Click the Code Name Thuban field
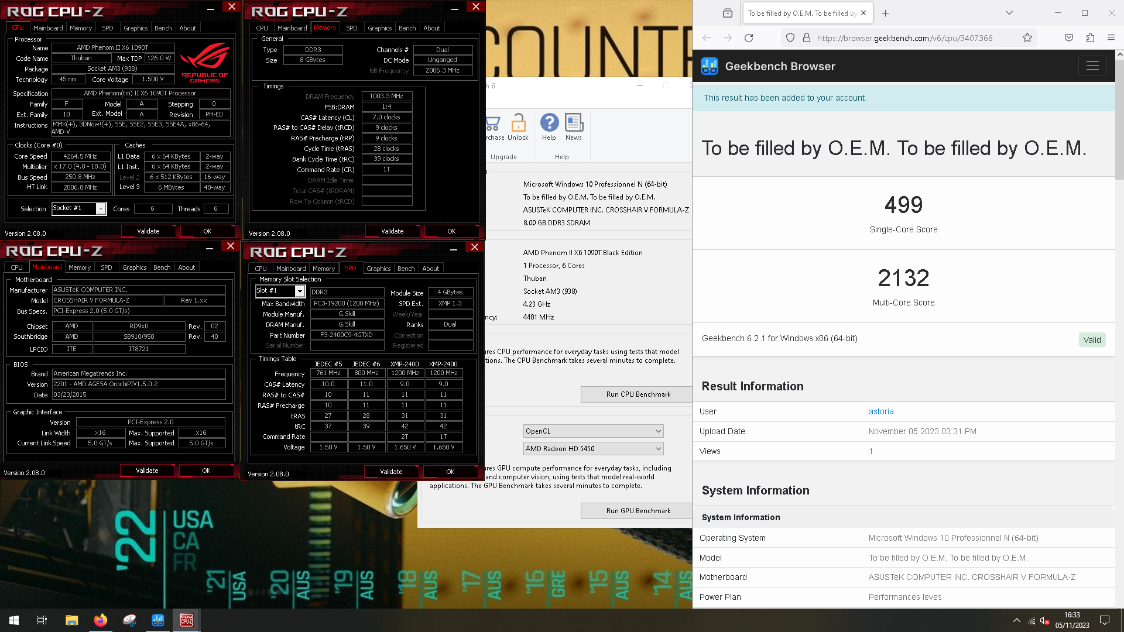Viewport: 1124px width, 632px height. coord(81,58)
